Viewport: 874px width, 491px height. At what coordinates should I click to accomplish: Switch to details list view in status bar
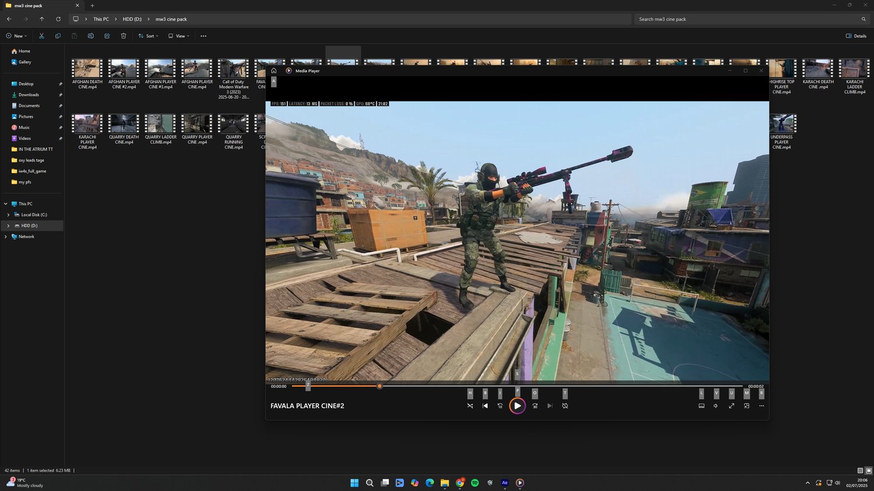pos(860,471)
